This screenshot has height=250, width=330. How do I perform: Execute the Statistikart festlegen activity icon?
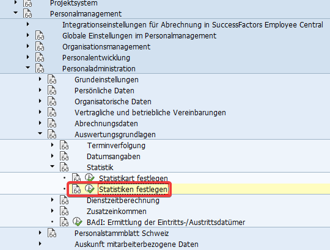click(89, 178)
